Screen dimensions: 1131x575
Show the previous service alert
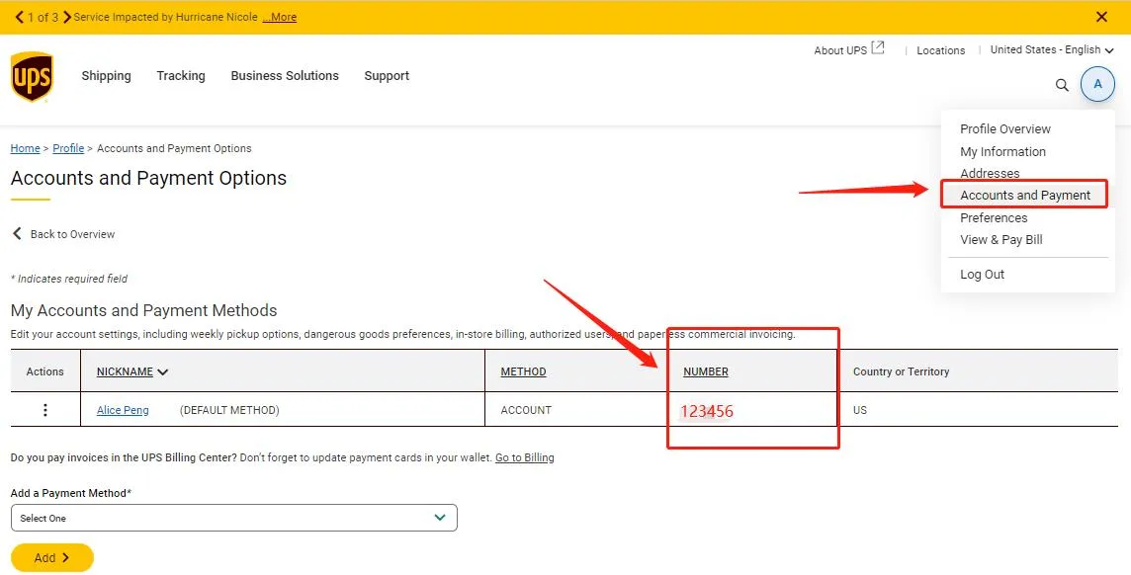point(20,17)
